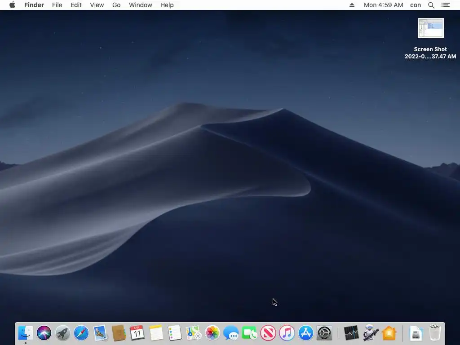Image resolution: width=460 pixels, height=345 pixels.
Task: Open the red News icon
Action: (x=268, y=333)
